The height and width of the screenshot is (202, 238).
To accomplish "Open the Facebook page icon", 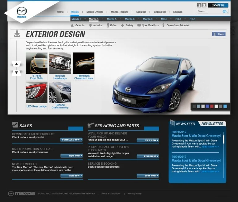I will click(x=199, y=5).
